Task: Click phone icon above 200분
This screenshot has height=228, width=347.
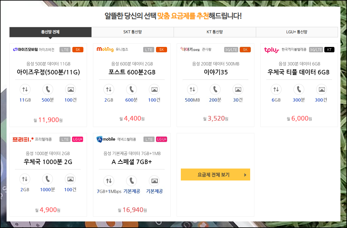Action: [x=215, y=89]
